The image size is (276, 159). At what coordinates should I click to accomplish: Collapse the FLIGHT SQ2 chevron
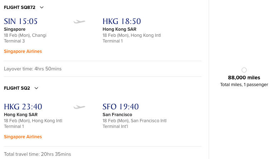[36, 88]
